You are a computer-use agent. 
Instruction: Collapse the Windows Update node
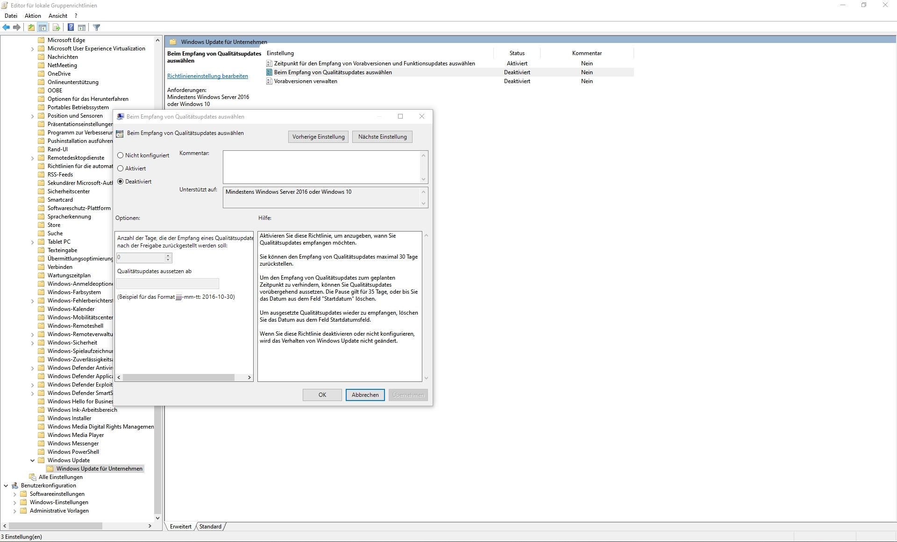click(x=32, y=460)
